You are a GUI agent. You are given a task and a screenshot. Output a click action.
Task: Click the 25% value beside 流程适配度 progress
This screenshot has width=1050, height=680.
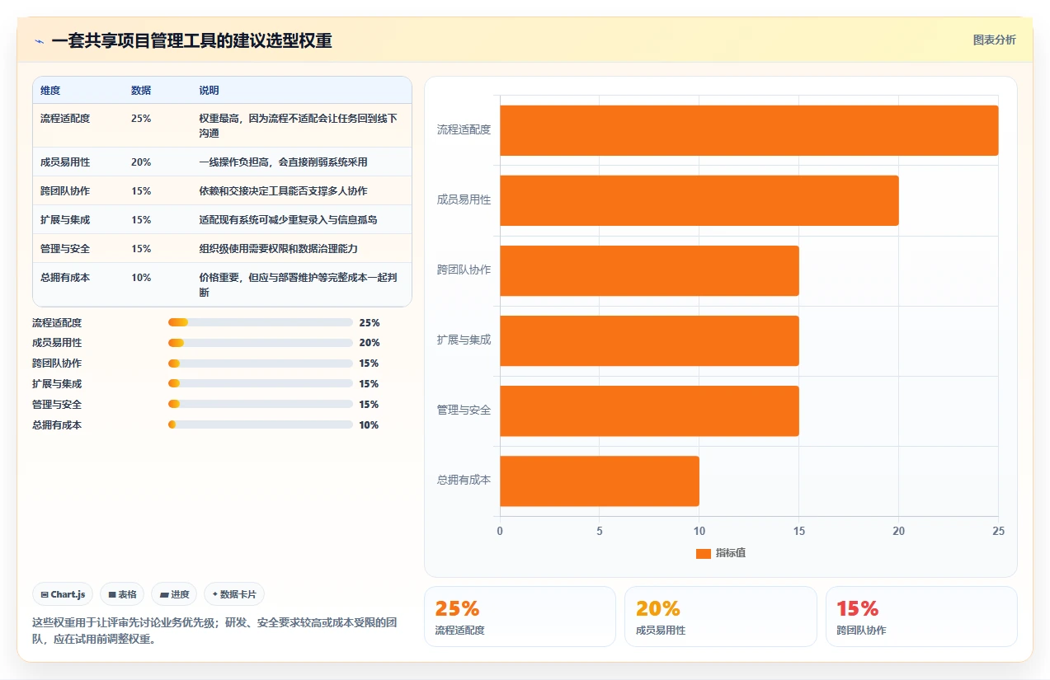[x=369, y=322]
